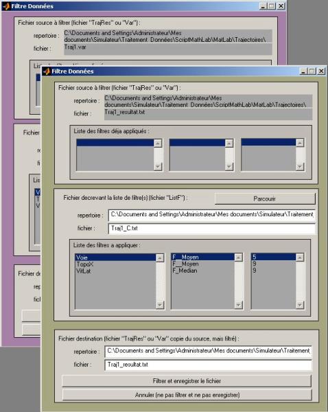The width and height of the screenshot is (328, 412).
Task: Click down arrow of Voie list scrollbar
Action: point(160,304)
